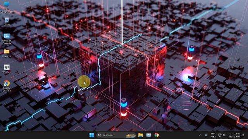Screen dimensions: 248x139
Task: Open Este Computador desktop icon
Action: pyautogui.click(x=7, y=7)
